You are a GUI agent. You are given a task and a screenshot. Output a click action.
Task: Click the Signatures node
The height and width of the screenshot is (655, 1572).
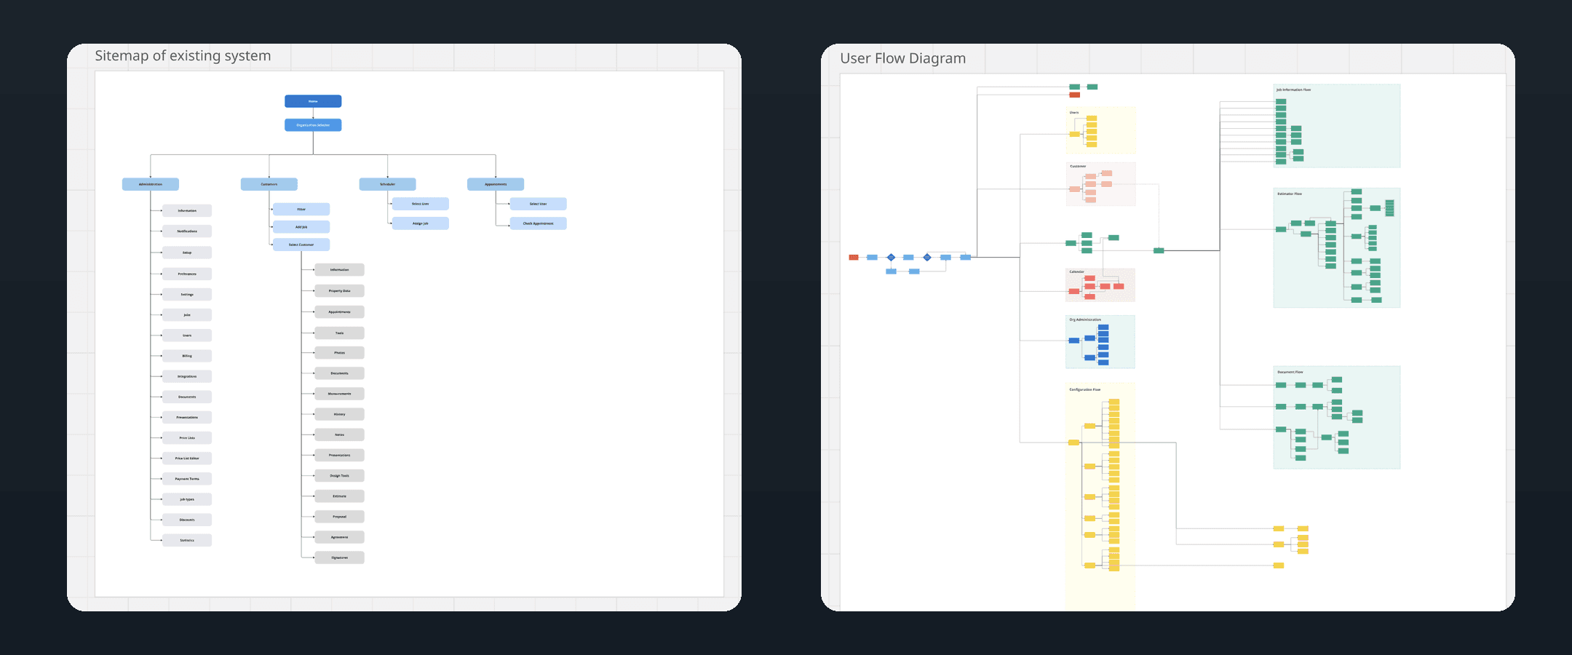coord(339,557)
